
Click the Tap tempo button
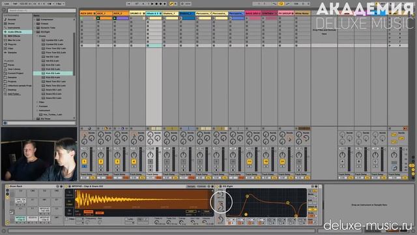tap(15, 4)
